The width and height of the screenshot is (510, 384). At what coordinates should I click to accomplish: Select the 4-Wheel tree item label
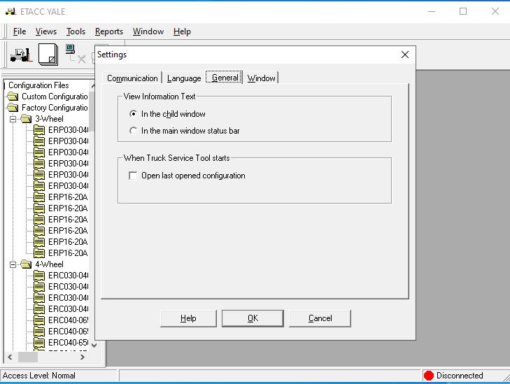click(49, 264)
